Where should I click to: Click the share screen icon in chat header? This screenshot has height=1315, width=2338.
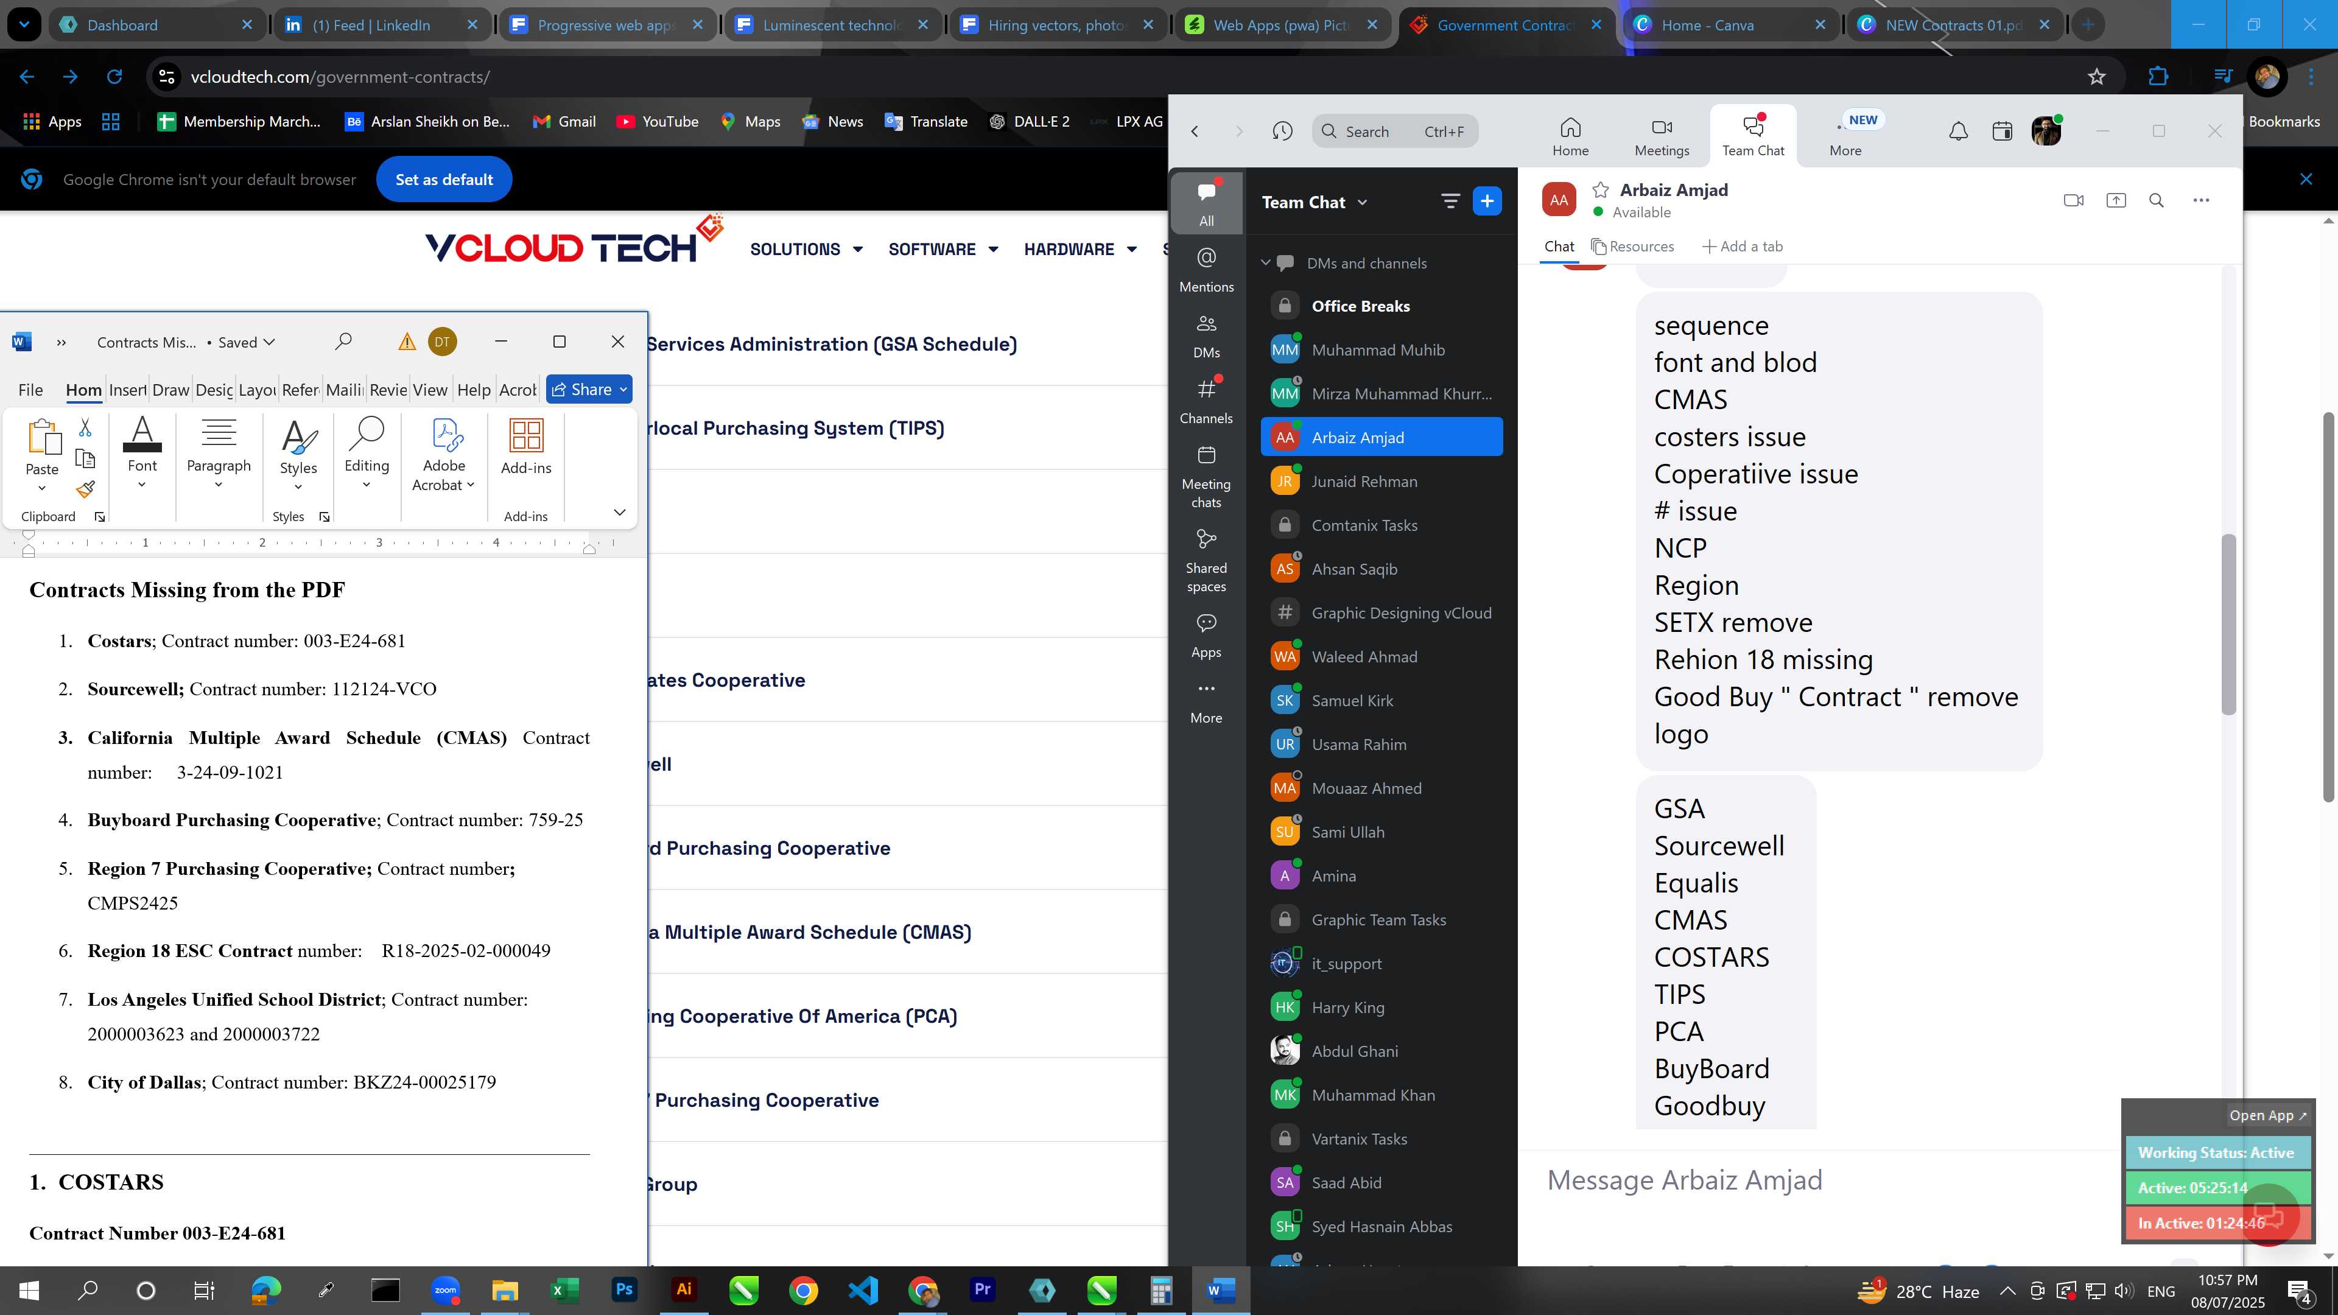click(2116, 200)
